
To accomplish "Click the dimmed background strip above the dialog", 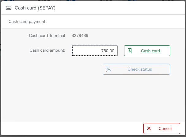I will pyautogui.click(x=92, y=1).
